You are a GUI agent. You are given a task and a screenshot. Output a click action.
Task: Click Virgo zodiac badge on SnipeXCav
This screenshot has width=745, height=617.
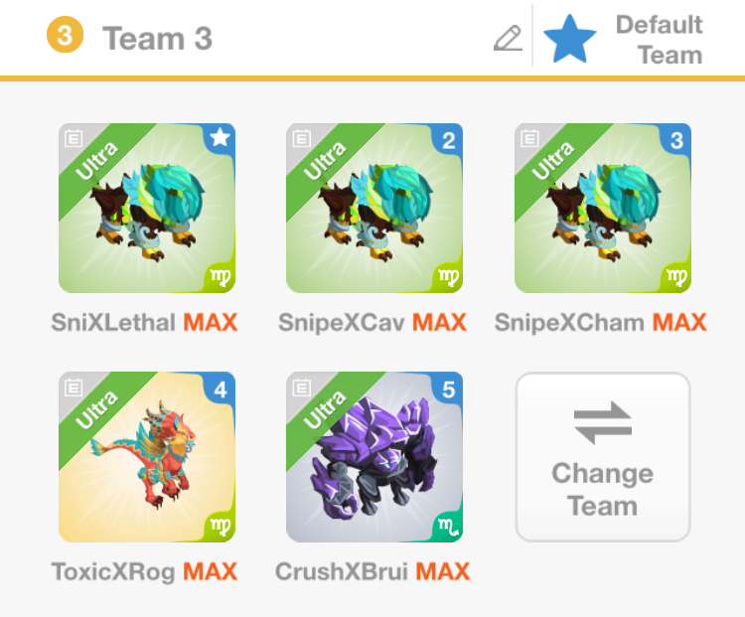point(449,276)
